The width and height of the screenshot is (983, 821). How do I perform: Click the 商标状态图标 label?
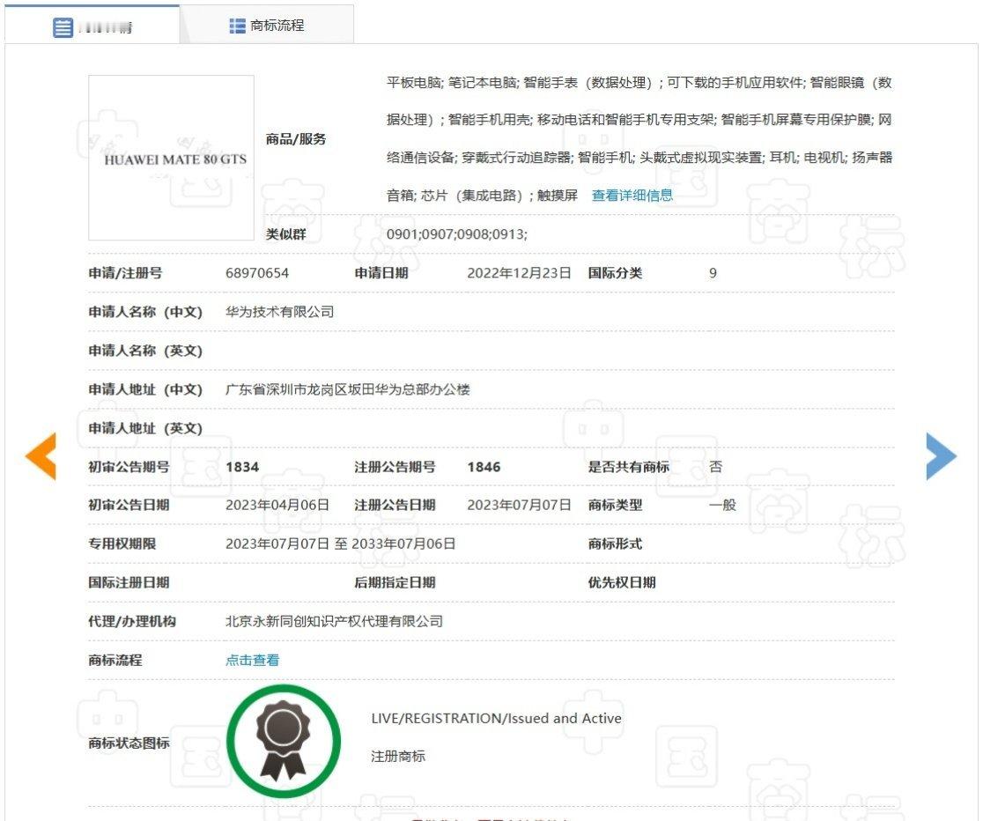(x=129, y=743)
